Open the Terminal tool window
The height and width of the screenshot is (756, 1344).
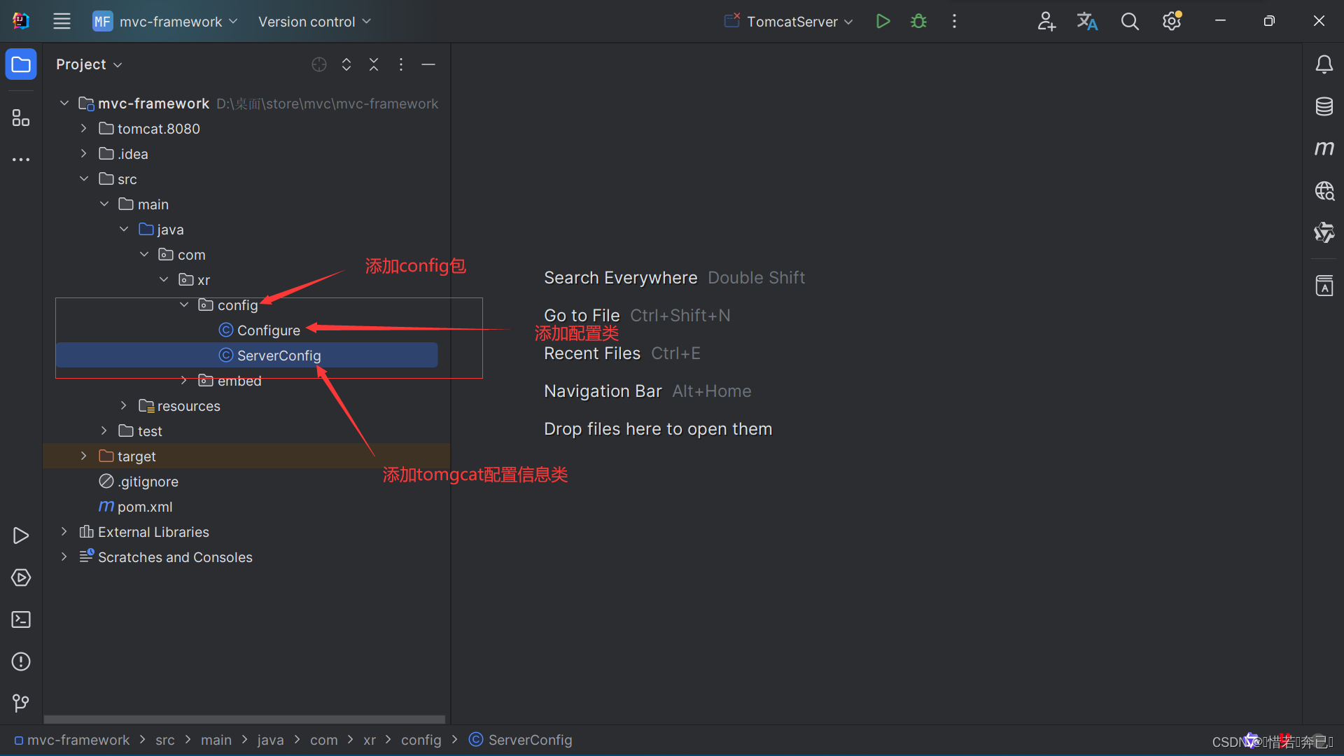(21, 619)
